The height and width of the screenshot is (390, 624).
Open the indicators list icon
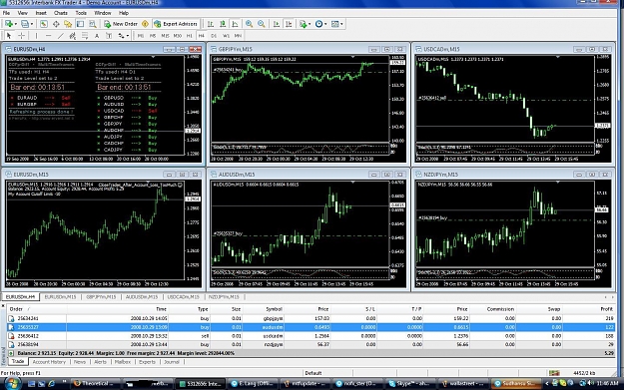(x=304, y=24)
